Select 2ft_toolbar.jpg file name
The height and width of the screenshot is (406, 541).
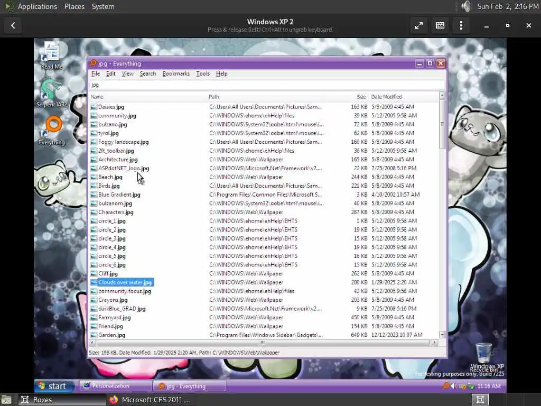point(116,151)
